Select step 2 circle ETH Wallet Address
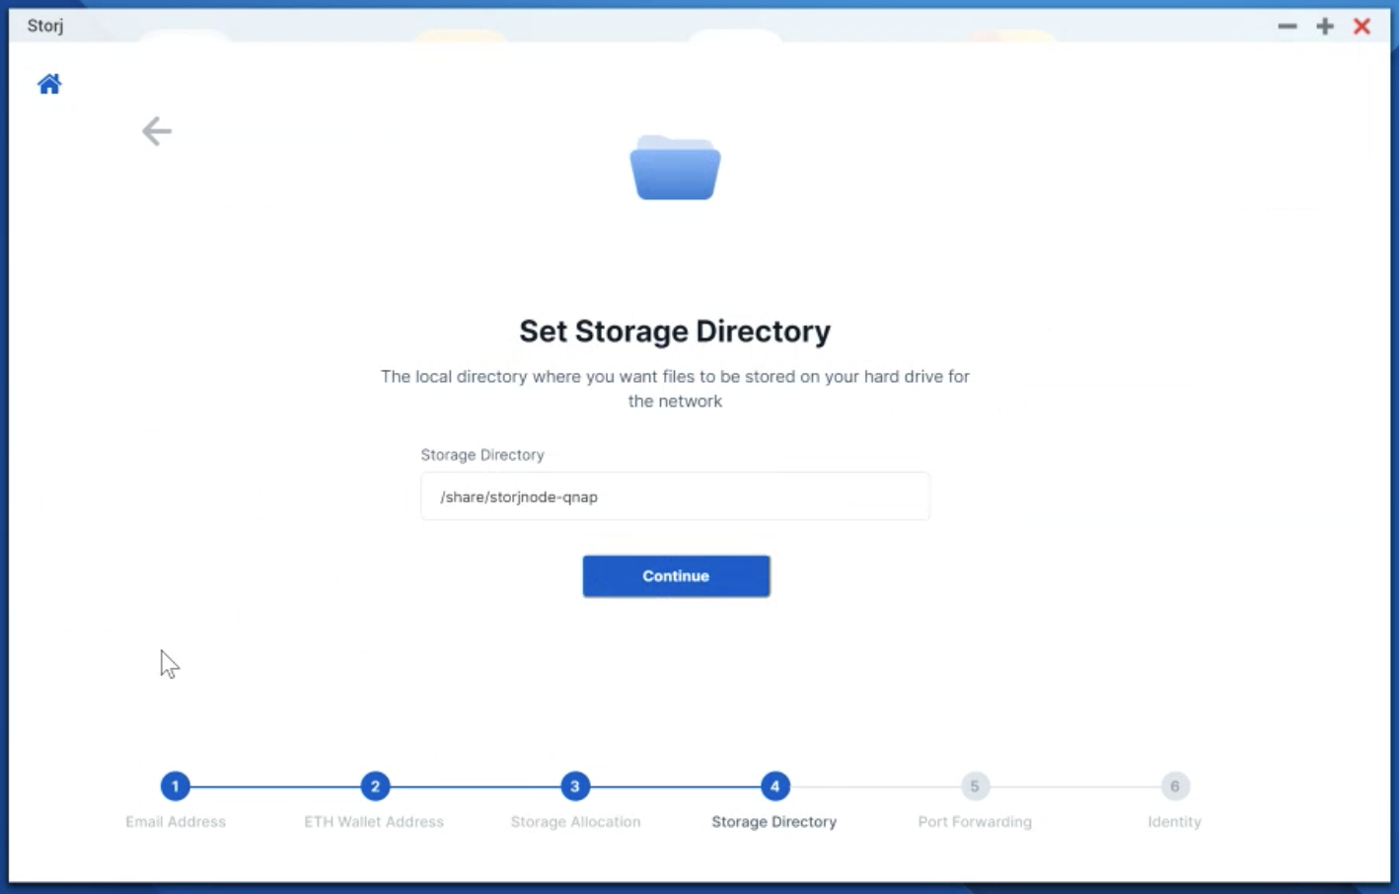This screenshot has height=894, width=1399. point(375,786)
